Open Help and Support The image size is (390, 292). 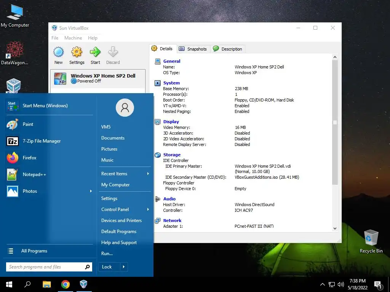(119, 243)
